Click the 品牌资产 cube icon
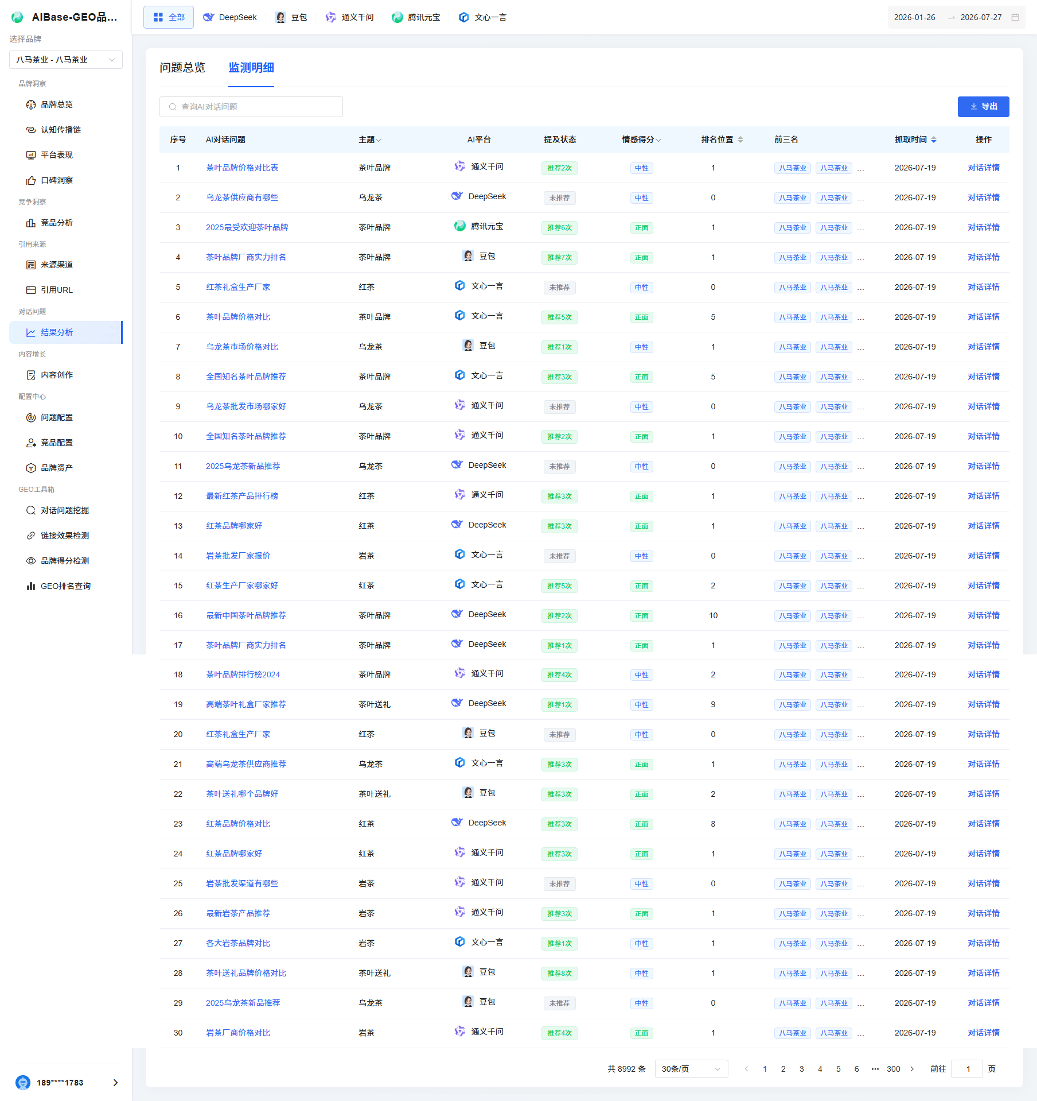 (31, 468)
